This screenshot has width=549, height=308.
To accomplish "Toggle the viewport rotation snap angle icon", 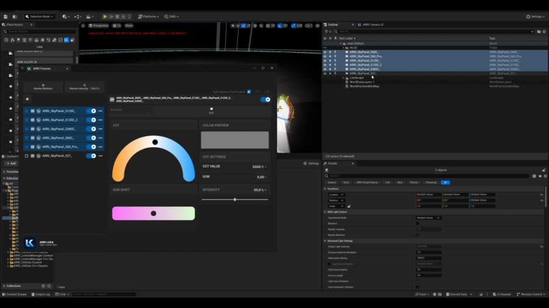I will click(x=280, y=26).
